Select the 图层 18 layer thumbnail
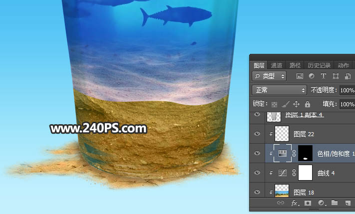The image size is (355, 214). (x=282, y=191)
